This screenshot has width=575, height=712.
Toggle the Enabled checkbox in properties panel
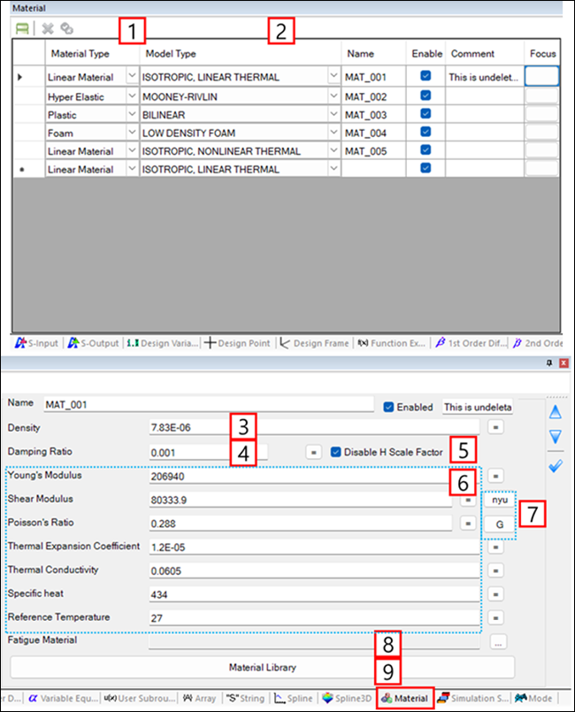coord(388,407)
